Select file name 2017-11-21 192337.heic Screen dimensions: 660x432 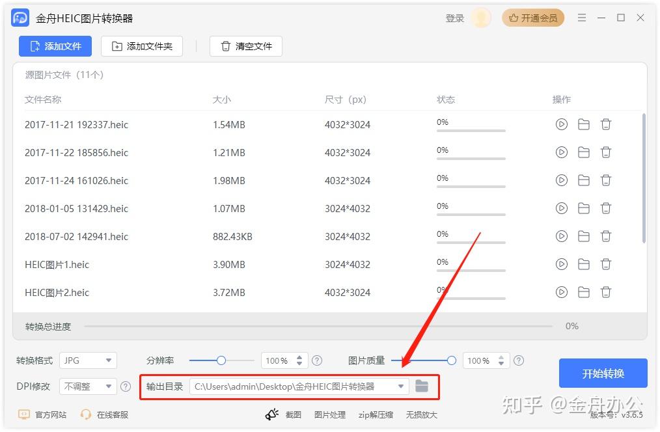[x=76, y=124]
